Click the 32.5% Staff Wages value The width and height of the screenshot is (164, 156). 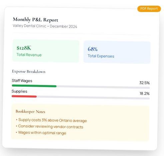145,83
